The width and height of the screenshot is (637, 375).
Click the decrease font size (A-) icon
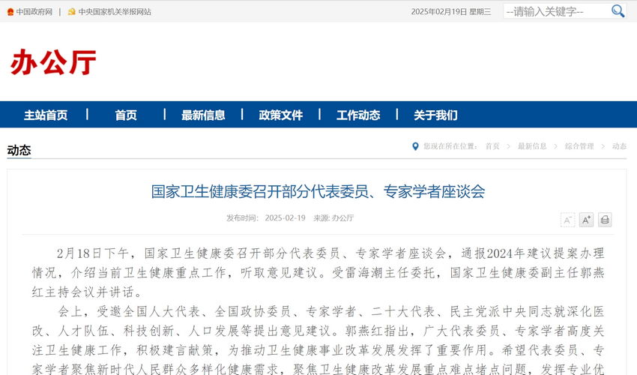point(567,220)
